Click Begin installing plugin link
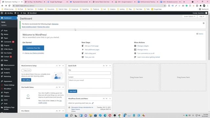 29,27
